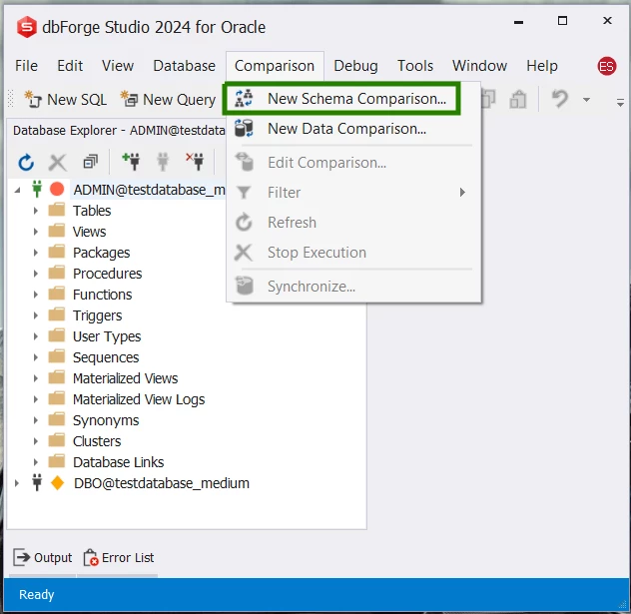Image resolution: width=631 pixels, height=614 pixels.
Task: Click the Undo toolbar icon
Action: [559, 99]
